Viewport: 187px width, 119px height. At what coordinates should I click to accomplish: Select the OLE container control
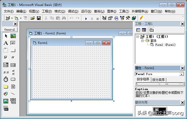pyautogui.click(x=6, y=108)
